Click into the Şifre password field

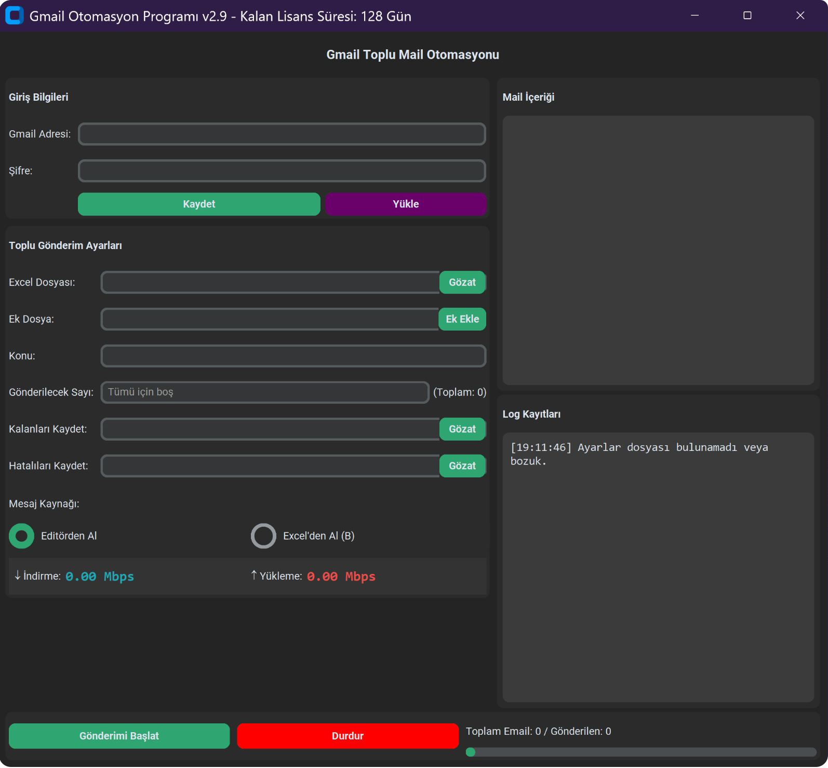click(282, 171)
